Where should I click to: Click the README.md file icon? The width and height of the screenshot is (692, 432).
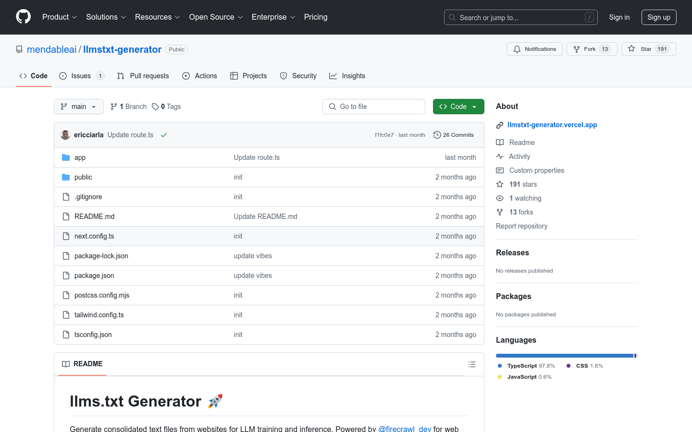coord(66,216)
